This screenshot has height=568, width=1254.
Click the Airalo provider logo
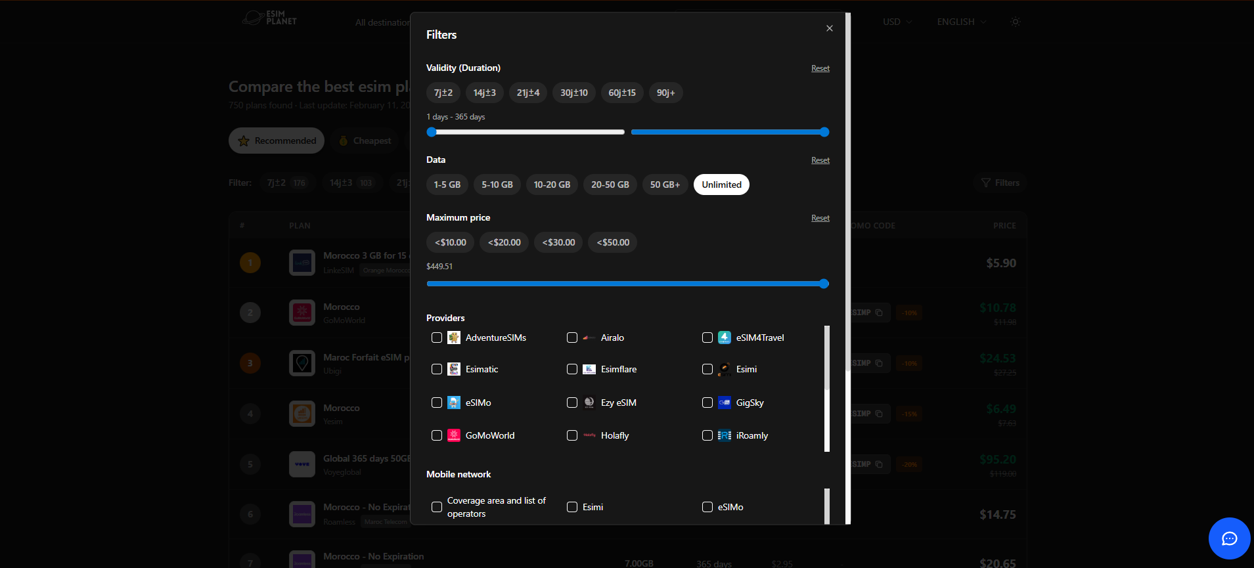[589, 338]
